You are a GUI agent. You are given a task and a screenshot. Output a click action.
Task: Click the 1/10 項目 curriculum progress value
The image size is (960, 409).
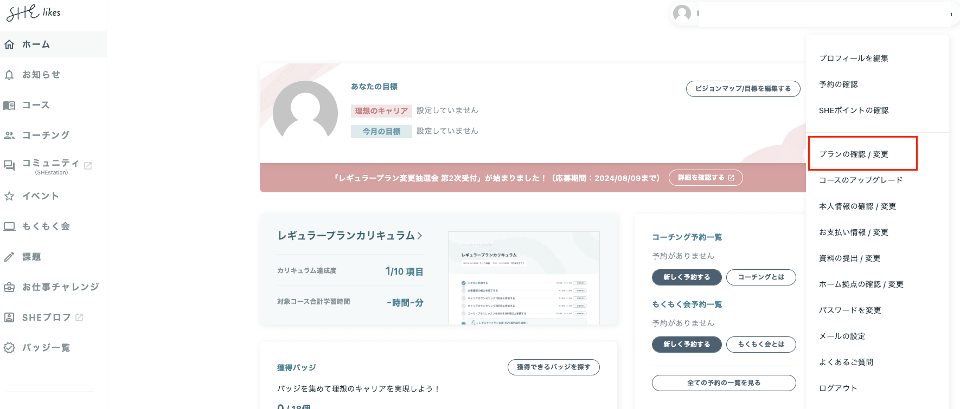click(404, 271)
